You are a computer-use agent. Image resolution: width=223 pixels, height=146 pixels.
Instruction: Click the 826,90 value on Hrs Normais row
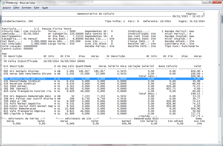(195, 71)
